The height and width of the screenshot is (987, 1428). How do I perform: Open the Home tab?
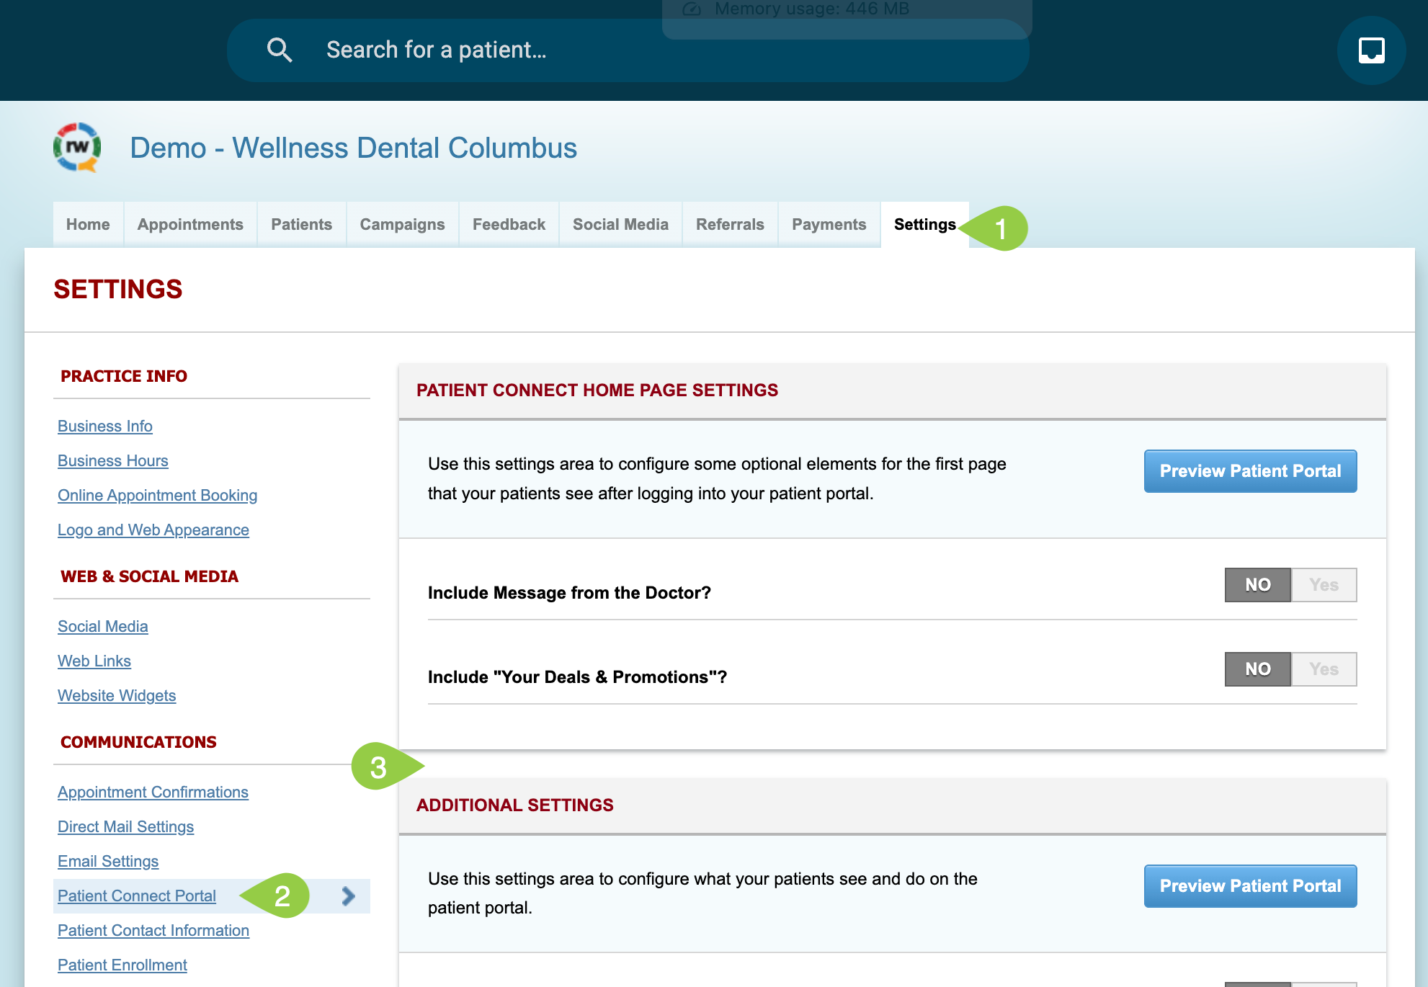[x=88, y=225]
